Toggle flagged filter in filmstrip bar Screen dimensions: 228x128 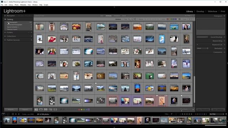[x=172, y=114]
